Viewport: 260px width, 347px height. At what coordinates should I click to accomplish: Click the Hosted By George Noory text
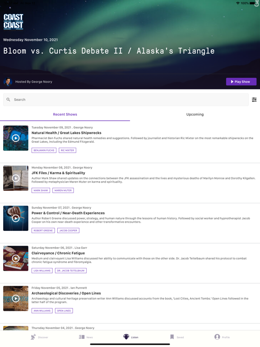coord(33,82)
